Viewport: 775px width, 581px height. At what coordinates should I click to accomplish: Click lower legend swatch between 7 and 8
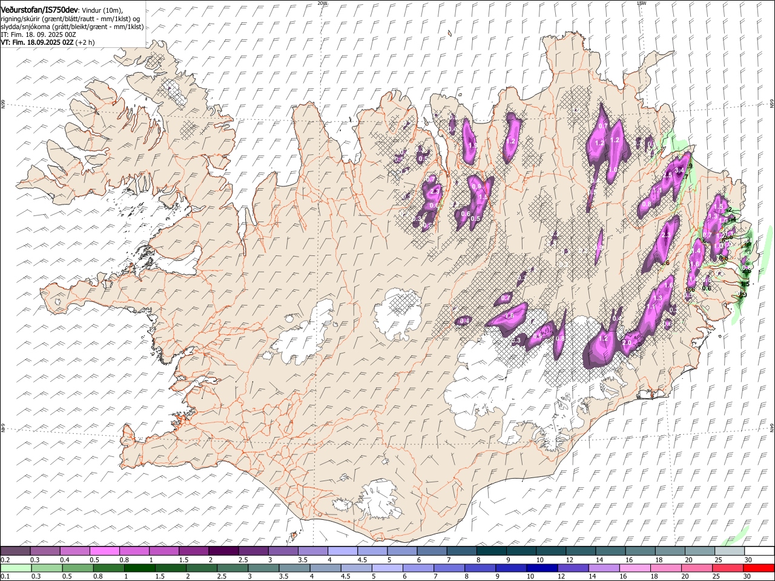(x=448, y=568)
